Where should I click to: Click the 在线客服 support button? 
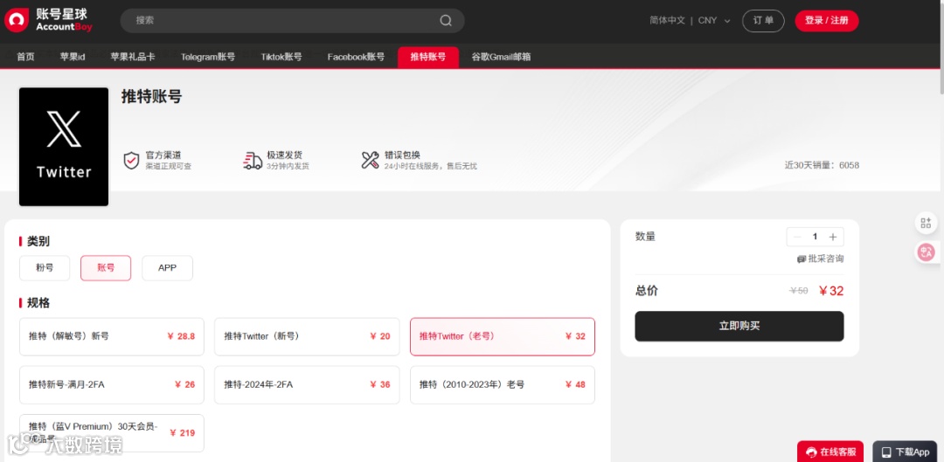pos(830,452)
